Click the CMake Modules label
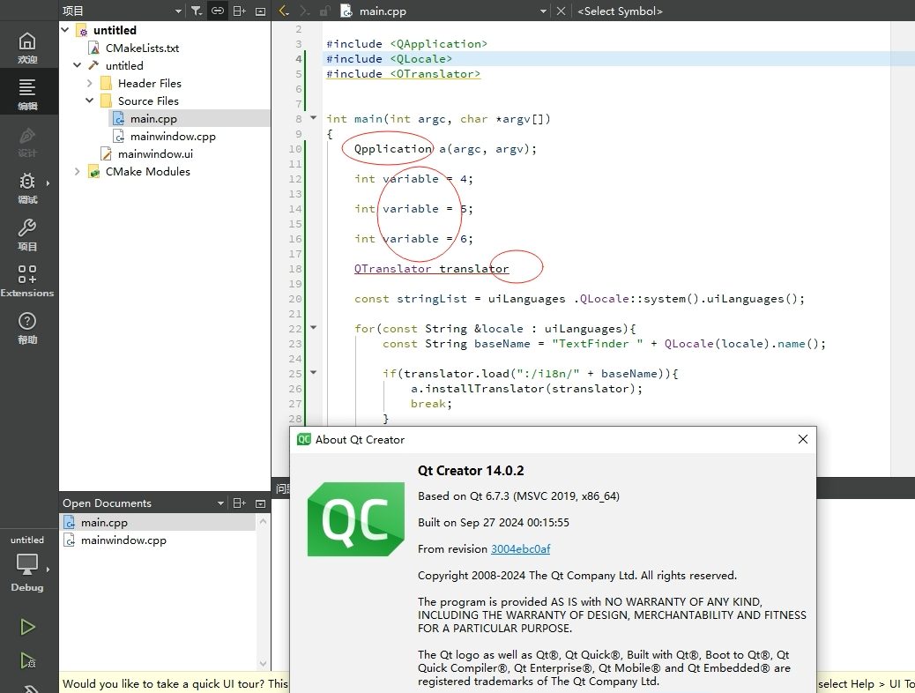 tap(147, 171)
